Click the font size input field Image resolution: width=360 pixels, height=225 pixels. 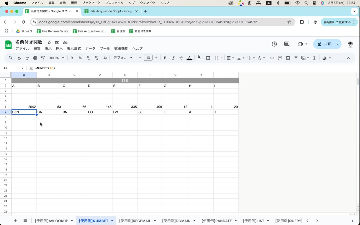pyautogui.click(x=148, y=58)
